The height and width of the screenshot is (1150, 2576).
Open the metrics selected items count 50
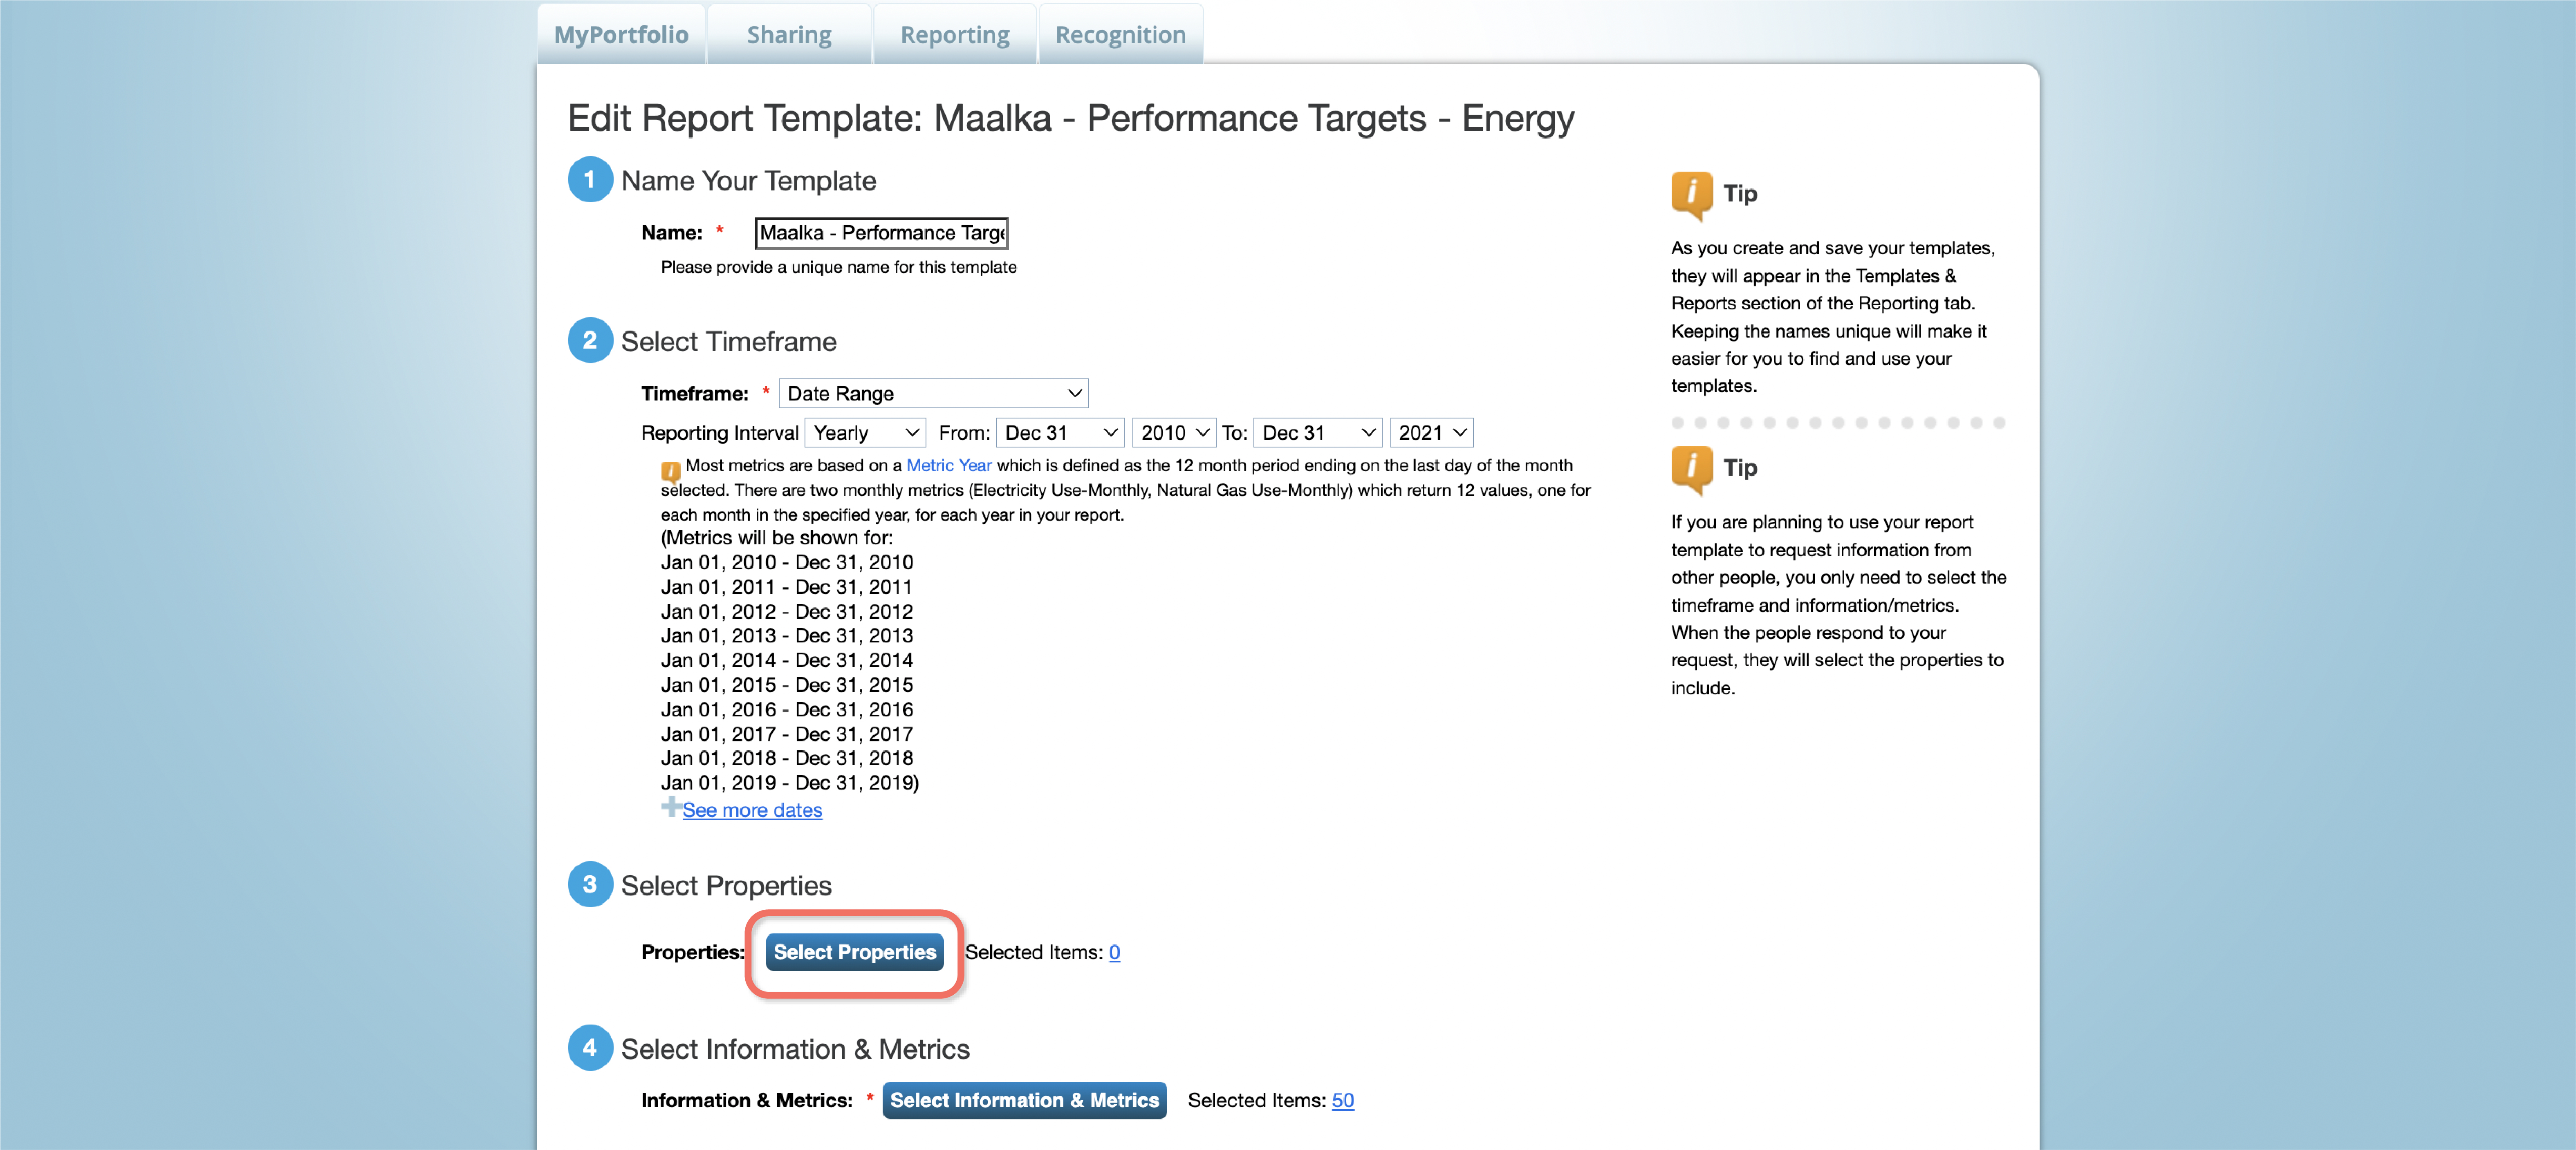[1342, 1100]
